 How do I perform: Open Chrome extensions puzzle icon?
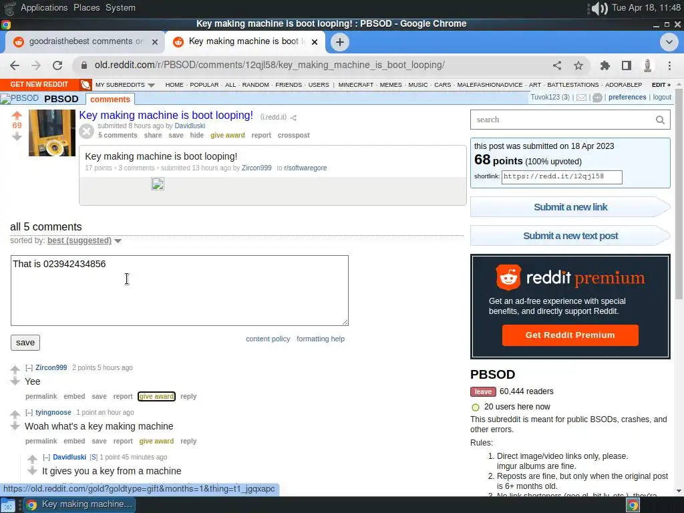click(x=605, y=65)
